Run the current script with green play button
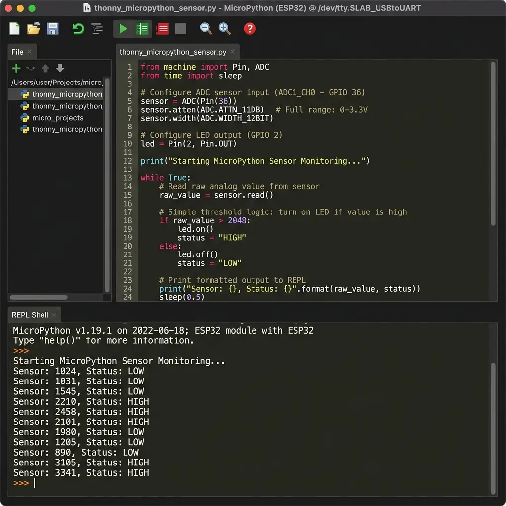The height and width of the screenshot is (506, 506). (123, 29)
